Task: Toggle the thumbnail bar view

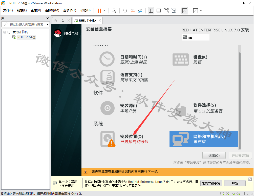Action: point(159,11)
